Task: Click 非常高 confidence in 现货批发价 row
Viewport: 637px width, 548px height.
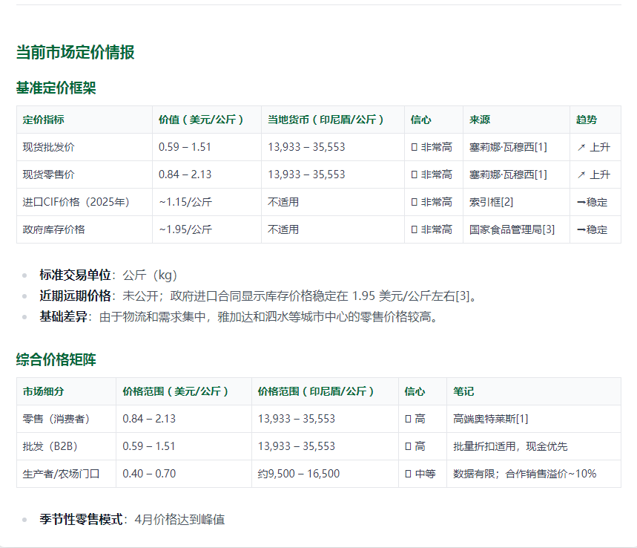Action: click(432, 147)
